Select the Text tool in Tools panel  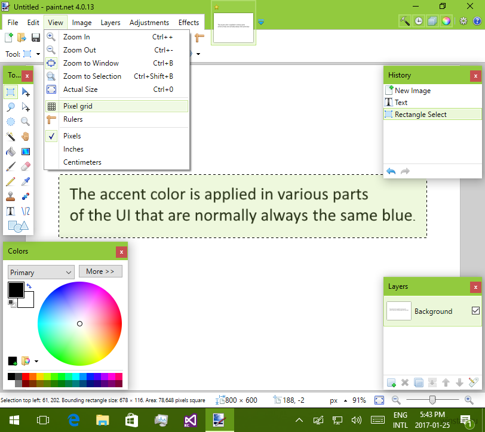11,211
